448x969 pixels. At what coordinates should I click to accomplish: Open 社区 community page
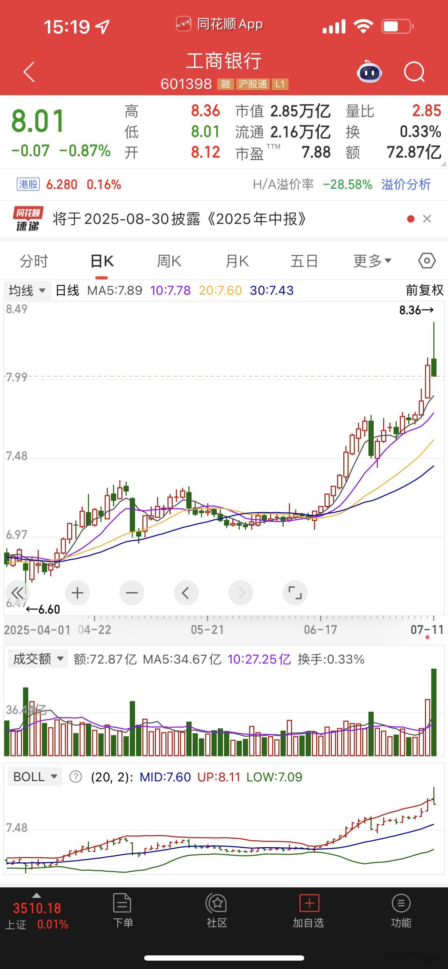coord(217,911)
